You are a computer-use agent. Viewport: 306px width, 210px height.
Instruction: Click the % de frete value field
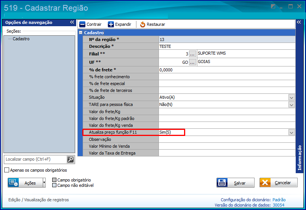(227, 70)
